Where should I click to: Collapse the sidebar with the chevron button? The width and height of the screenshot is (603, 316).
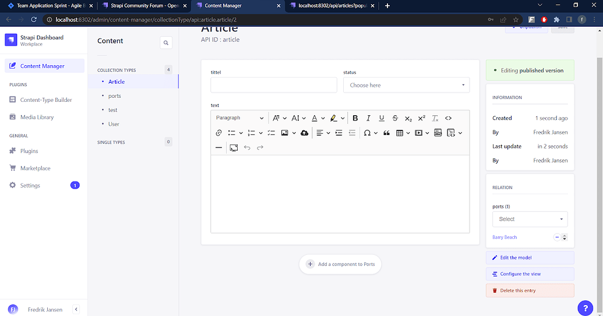pos(76,310)
